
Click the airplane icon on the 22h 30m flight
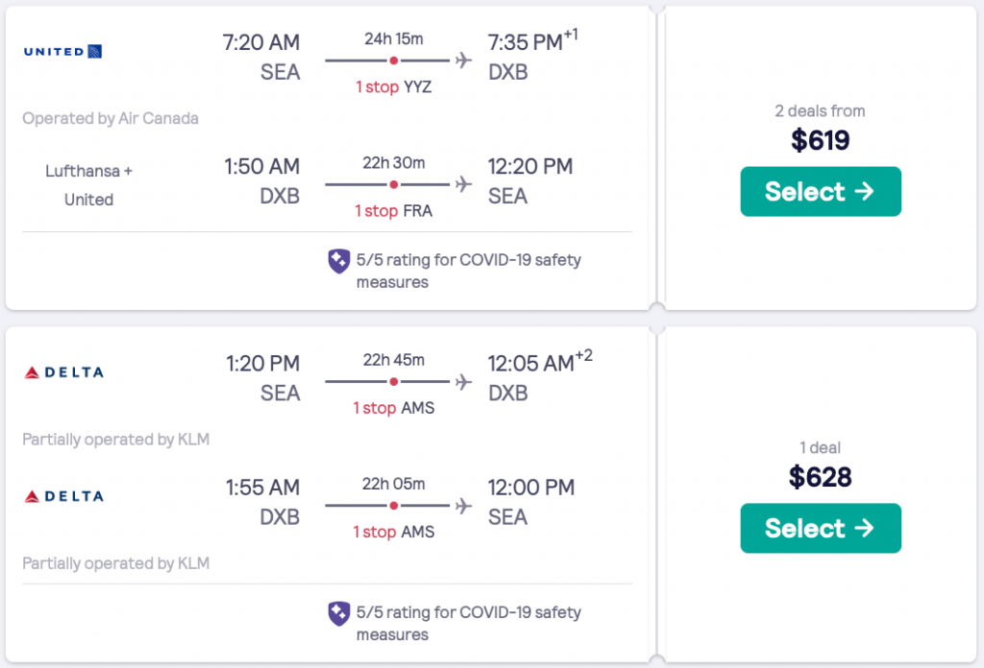[464, 183]
